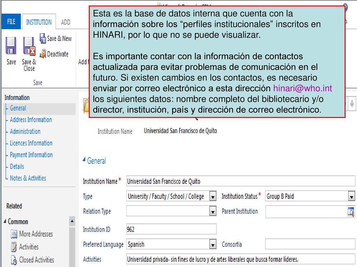Click the Institution ID field

click(x=172, y=229)
